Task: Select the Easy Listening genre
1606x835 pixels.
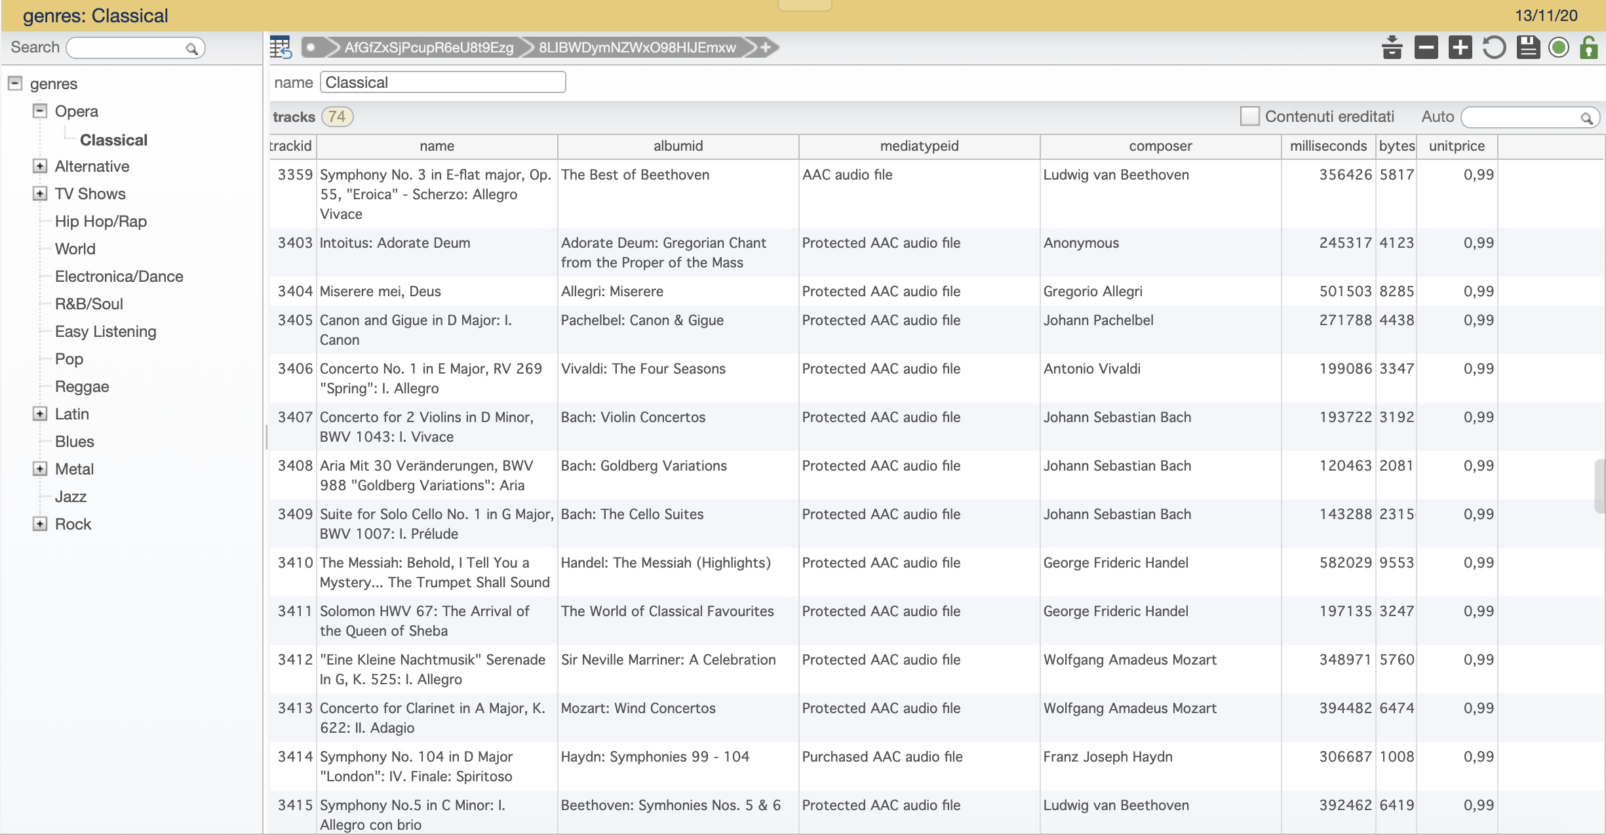Action: point(106,331)
